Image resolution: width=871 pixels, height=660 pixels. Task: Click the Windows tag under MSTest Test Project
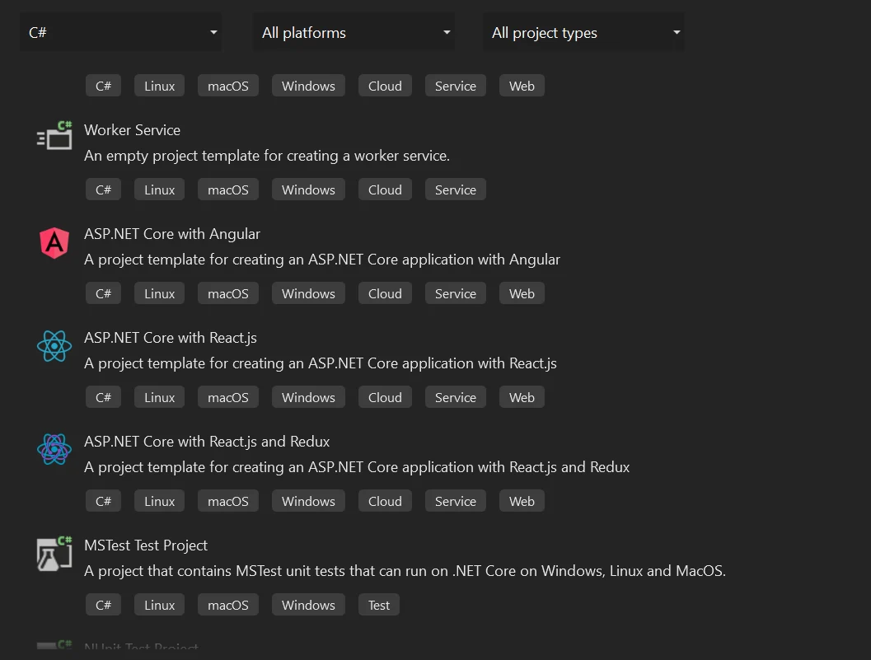pyautogui.click(x=308, y=605)
